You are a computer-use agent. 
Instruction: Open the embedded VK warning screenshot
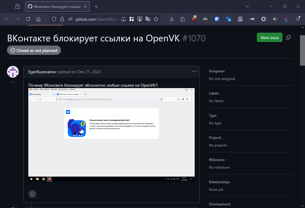pos(111,134)
